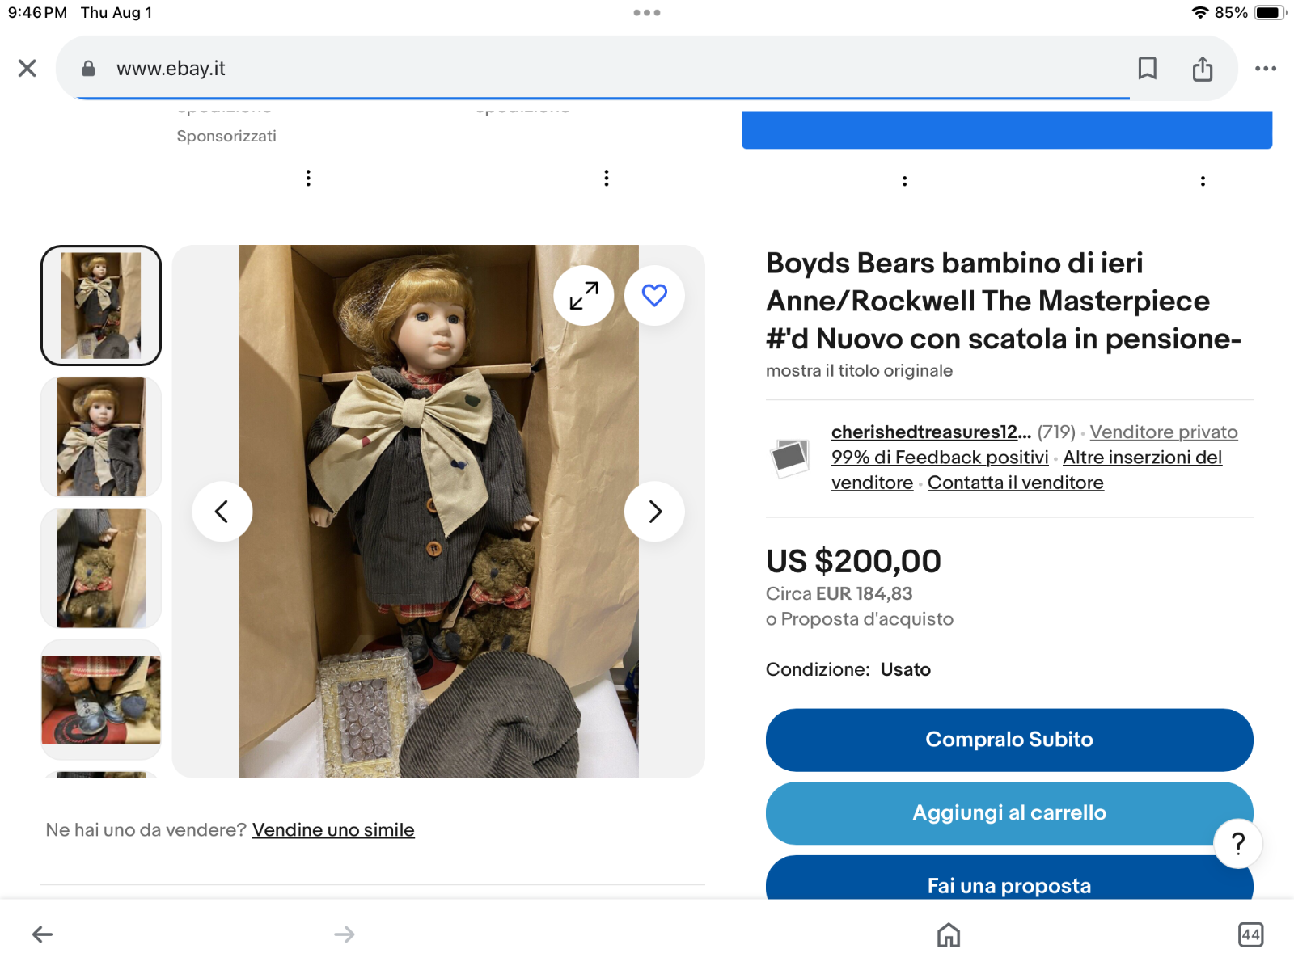Tap the seller avatar image

coord(789,458)
